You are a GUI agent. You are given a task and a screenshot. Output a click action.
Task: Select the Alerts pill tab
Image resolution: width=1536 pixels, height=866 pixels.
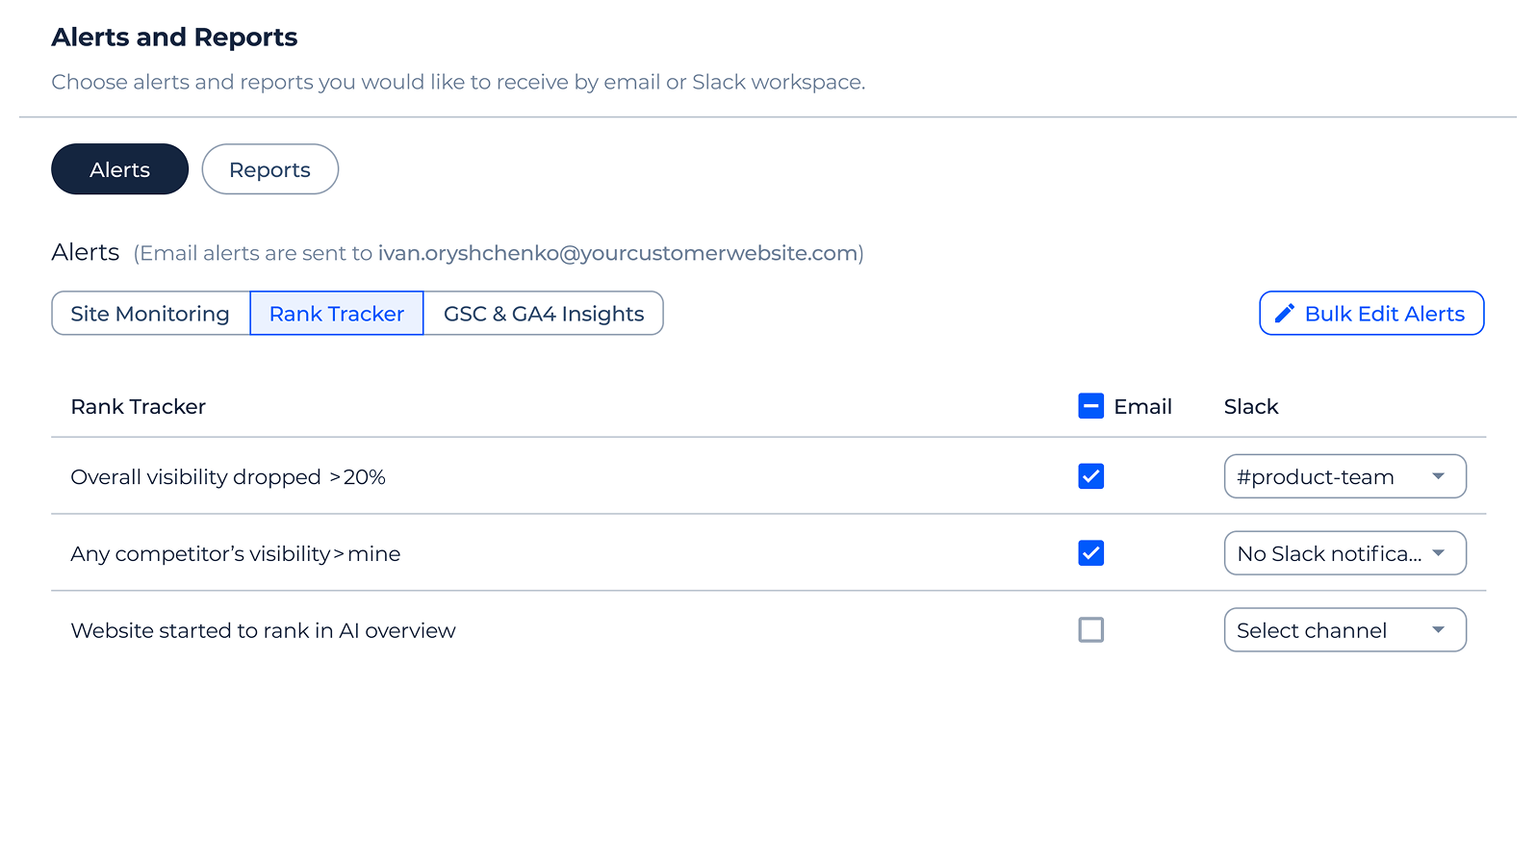119,169
